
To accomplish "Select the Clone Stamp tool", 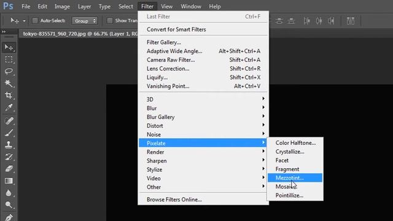I will click(x=9, y=145).
